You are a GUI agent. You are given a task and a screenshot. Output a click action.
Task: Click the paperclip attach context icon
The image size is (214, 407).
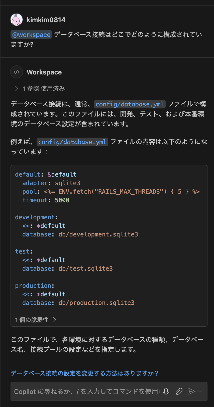click(x=179, y=391)
